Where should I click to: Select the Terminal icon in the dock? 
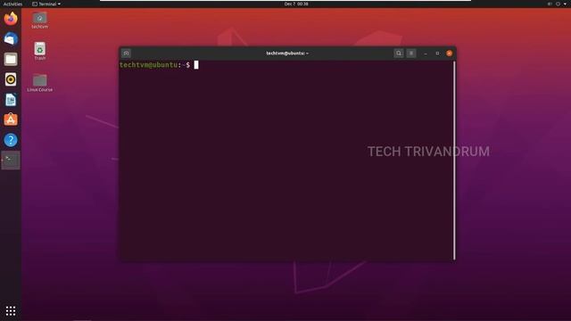click(x=11, y=160)
